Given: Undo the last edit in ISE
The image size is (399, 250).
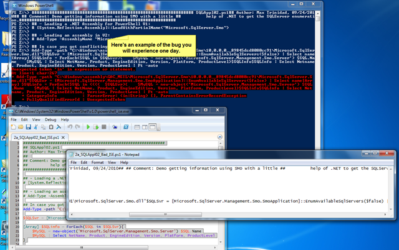Looking at the screenshot, I should tap(70, 127).
